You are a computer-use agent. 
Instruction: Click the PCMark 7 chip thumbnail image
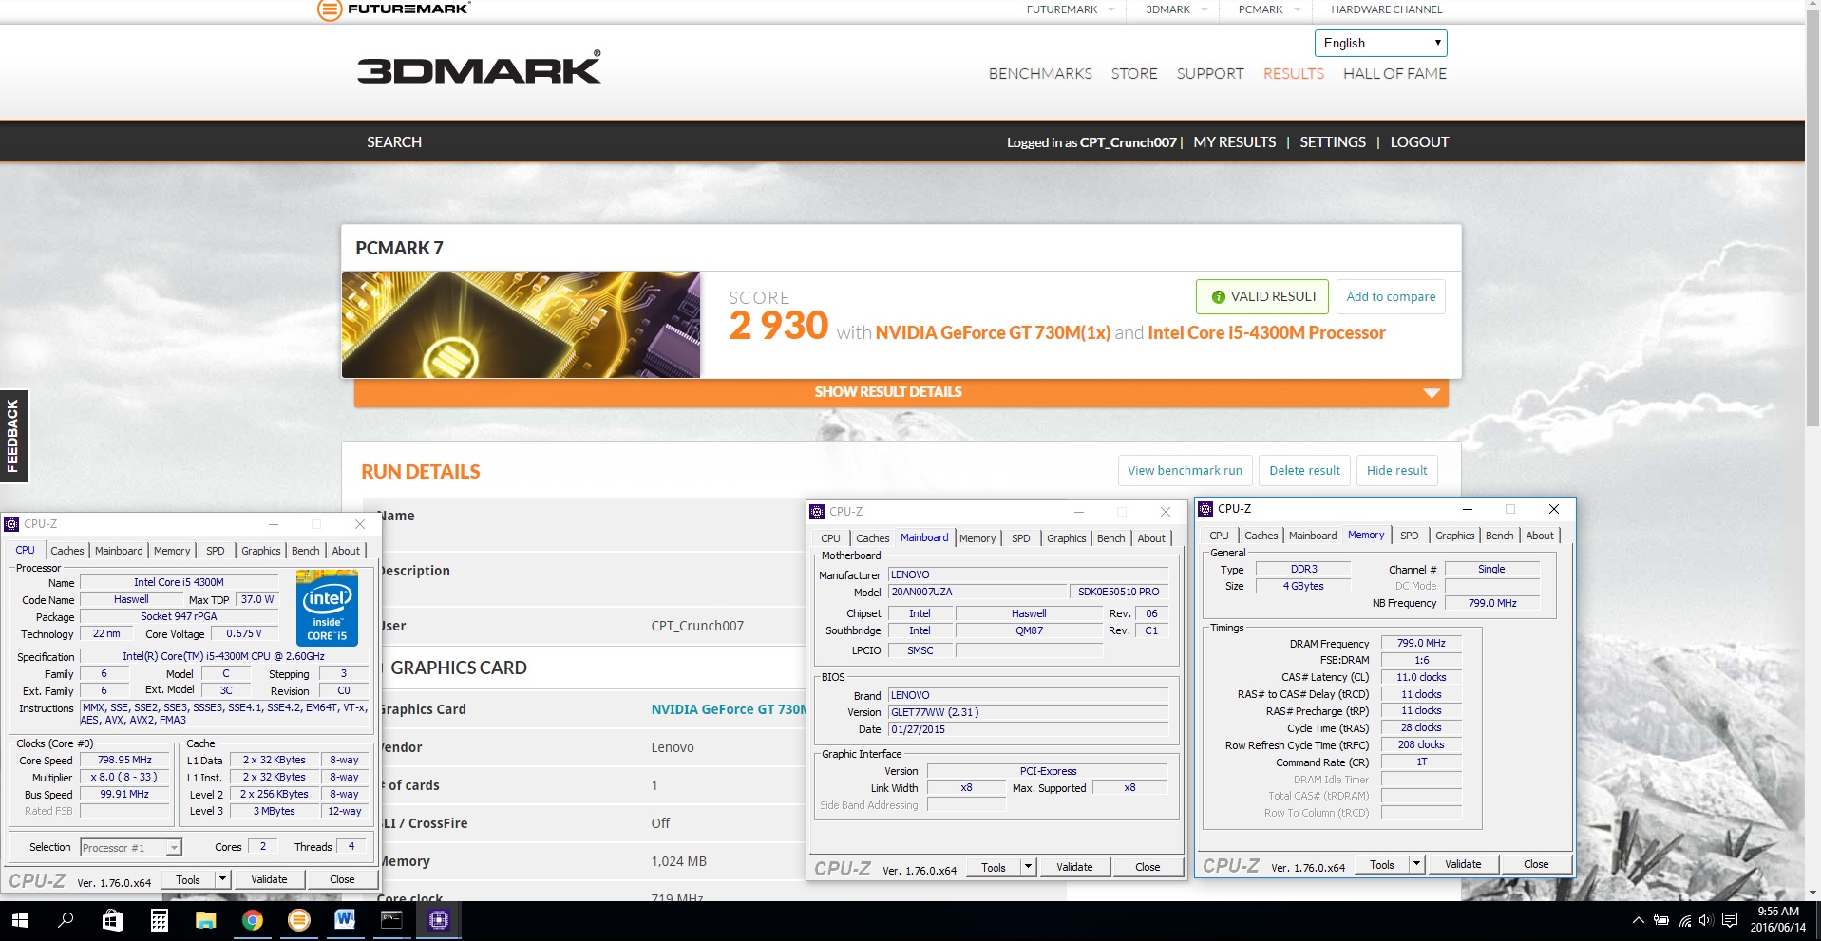521,325
